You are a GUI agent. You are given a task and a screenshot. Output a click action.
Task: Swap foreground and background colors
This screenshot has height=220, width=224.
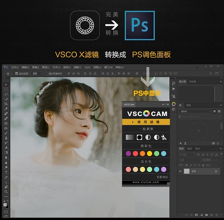[x=8, y=201]
